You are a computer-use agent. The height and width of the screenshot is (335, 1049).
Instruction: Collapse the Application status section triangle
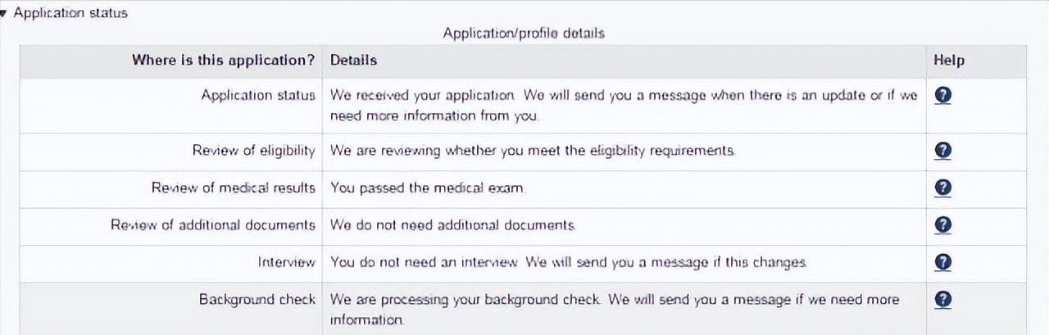pos(4,13)
